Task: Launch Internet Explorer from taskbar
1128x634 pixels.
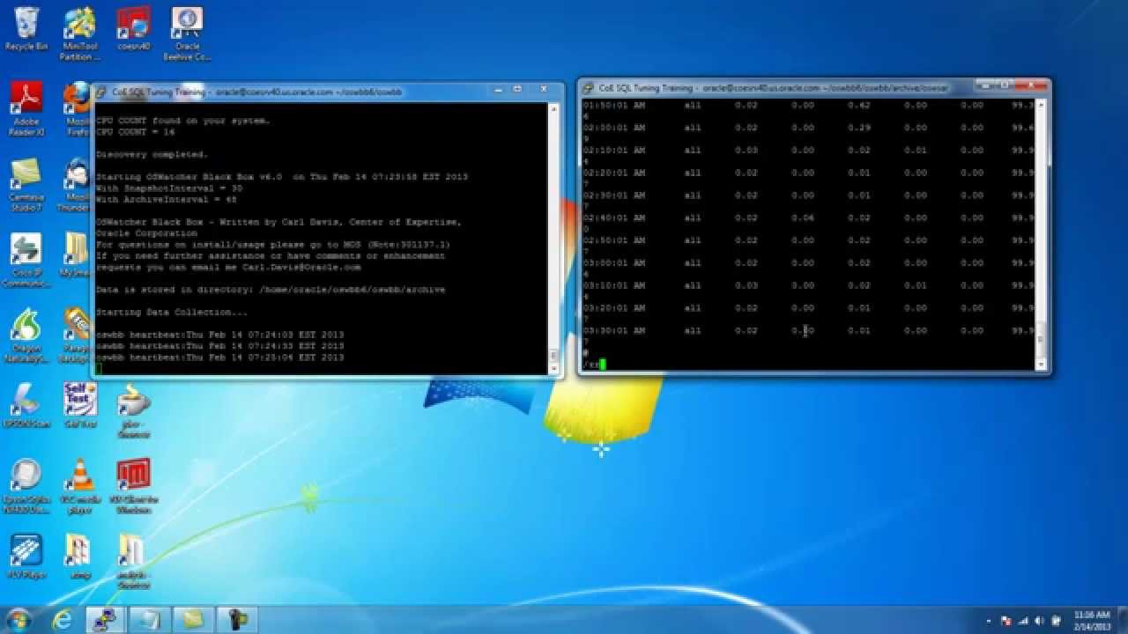Action: 62,619
